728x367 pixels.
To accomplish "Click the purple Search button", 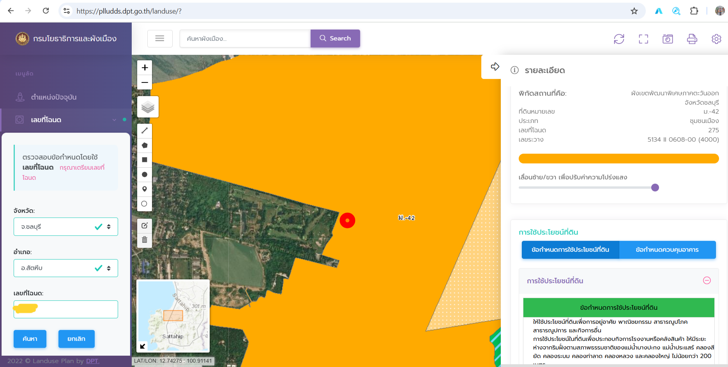I will point(335,39).
